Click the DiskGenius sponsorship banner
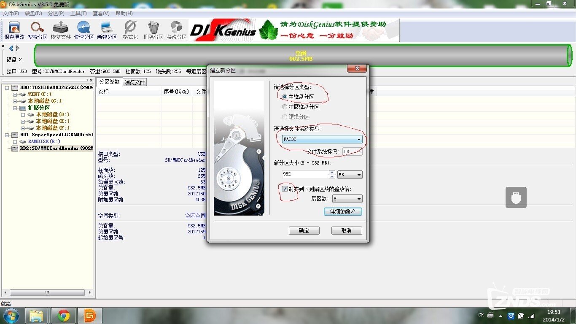576x324 pixels. [x=293, y=30]
